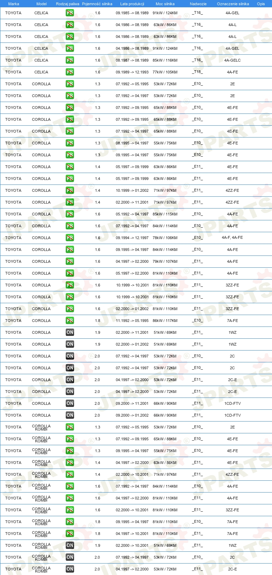Image resolution: width=272 pixels, height=575 pixels.
Task: Click the _T18_ body code cell
Action: 197,72
